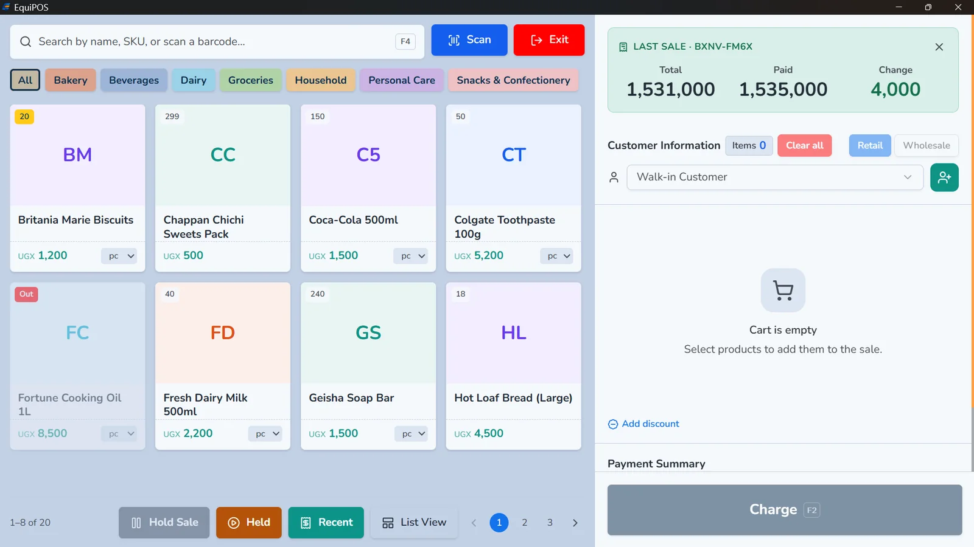Select page 3 of products
Image resolution: width=974 pixels, height=547 pixels.
(550, 523)
